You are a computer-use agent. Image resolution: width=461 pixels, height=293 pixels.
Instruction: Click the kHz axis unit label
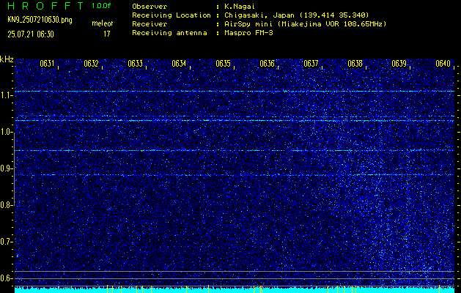(x=7, y=59)
